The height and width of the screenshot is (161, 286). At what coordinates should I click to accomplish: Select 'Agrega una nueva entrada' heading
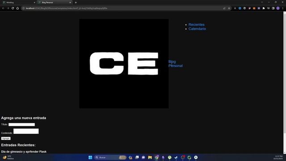(24, 118)
